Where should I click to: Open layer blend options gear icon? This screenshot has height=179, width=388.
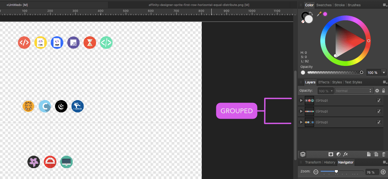pyautogui.click(x=377, y=91)
